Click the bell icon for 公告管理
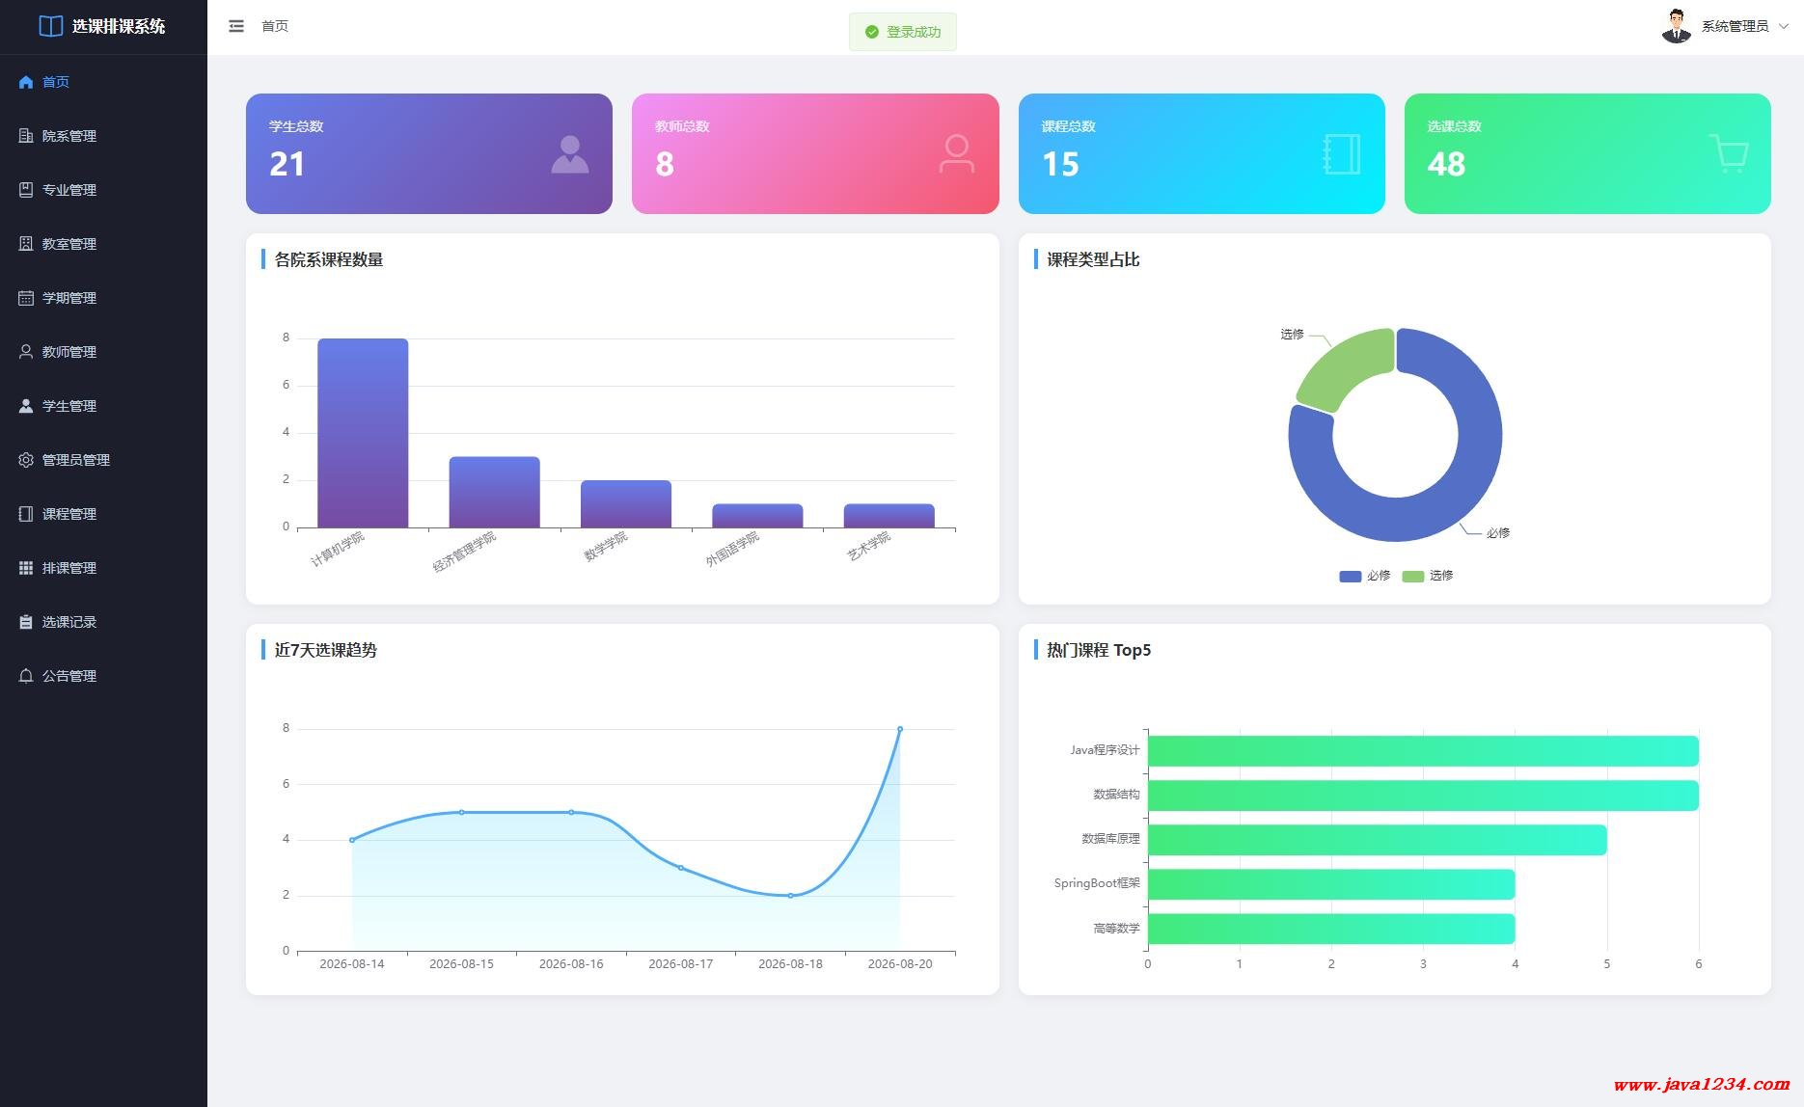Screen dimensions: 1804x1107 pyautogui.click(x=26, y=676)
